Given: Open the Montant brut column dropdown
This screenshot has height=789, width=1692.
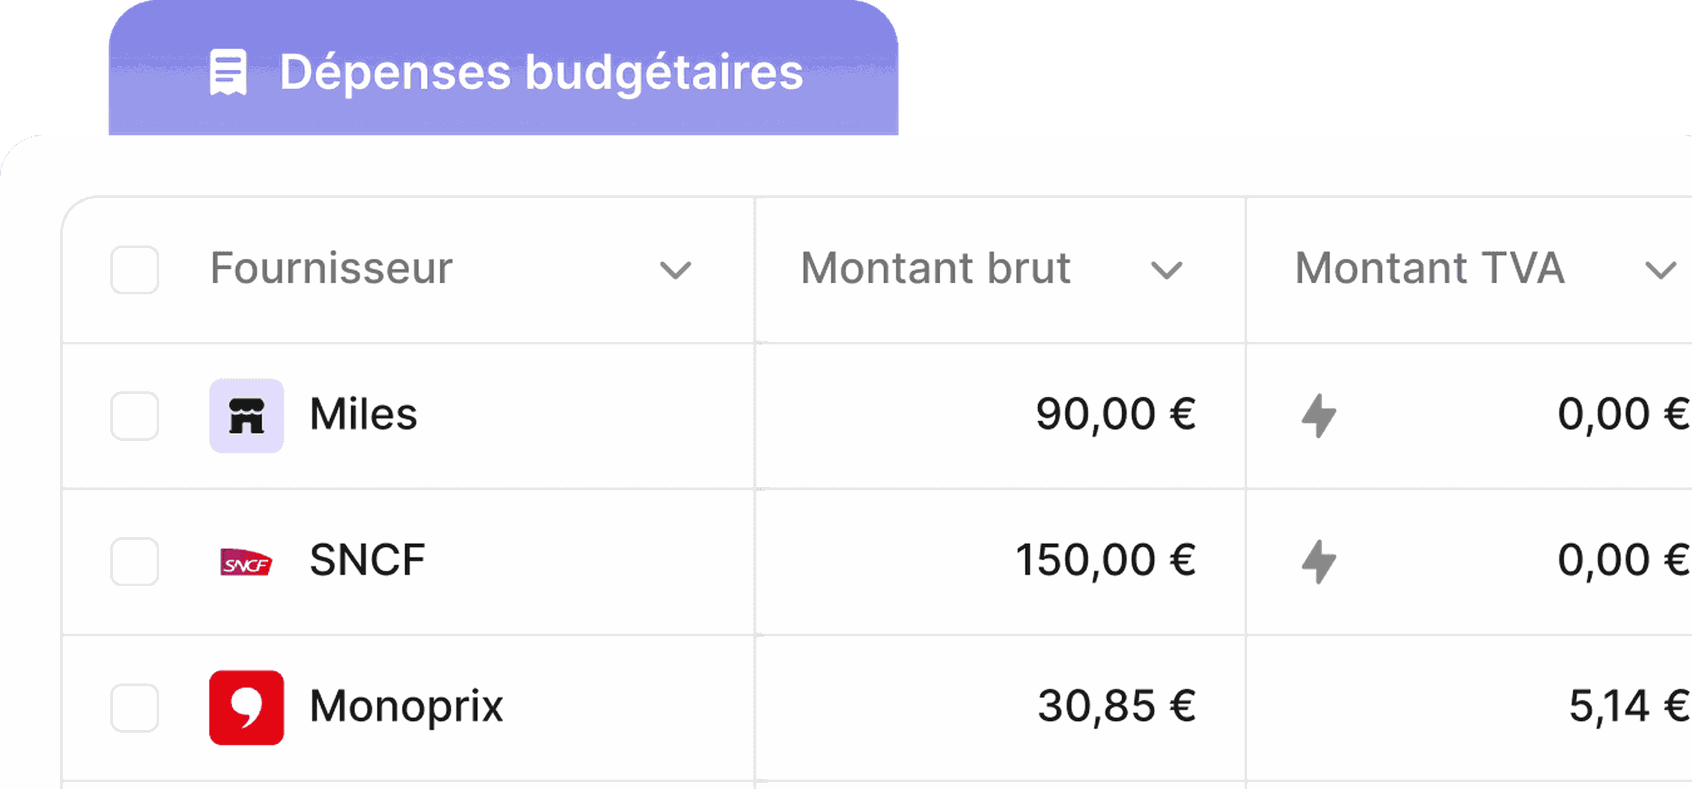Looking at the screenshot, I should 1166,270.
